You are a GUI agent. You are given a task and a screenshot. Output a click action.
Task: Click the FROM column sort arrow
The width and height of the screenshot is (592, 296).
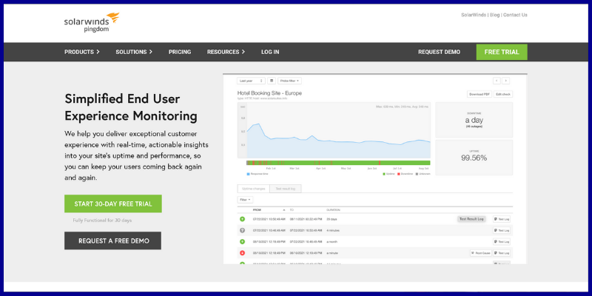tap(284, 210)
